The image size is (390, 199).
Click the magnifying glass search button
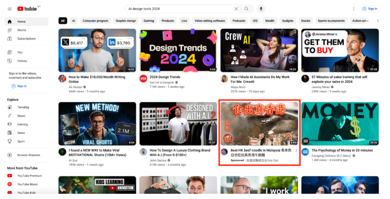[x=246, y=9]
